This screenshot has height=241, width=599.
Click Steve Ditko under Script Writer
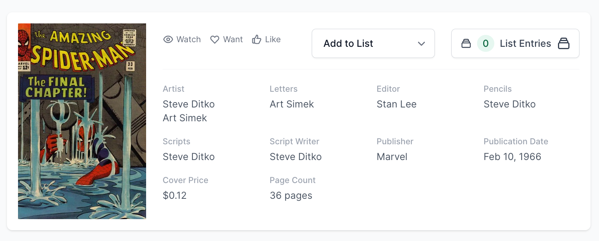pyautogui.click(x=296, y=157)
